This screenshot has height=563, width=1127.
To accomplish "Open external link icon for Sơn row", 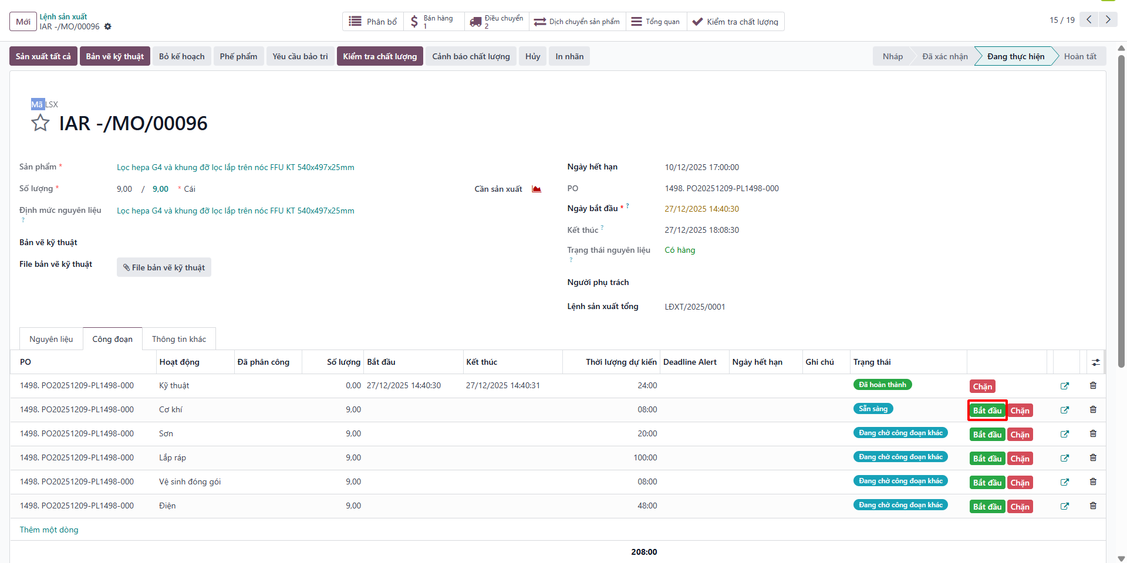I will [x=1064, y=434].
